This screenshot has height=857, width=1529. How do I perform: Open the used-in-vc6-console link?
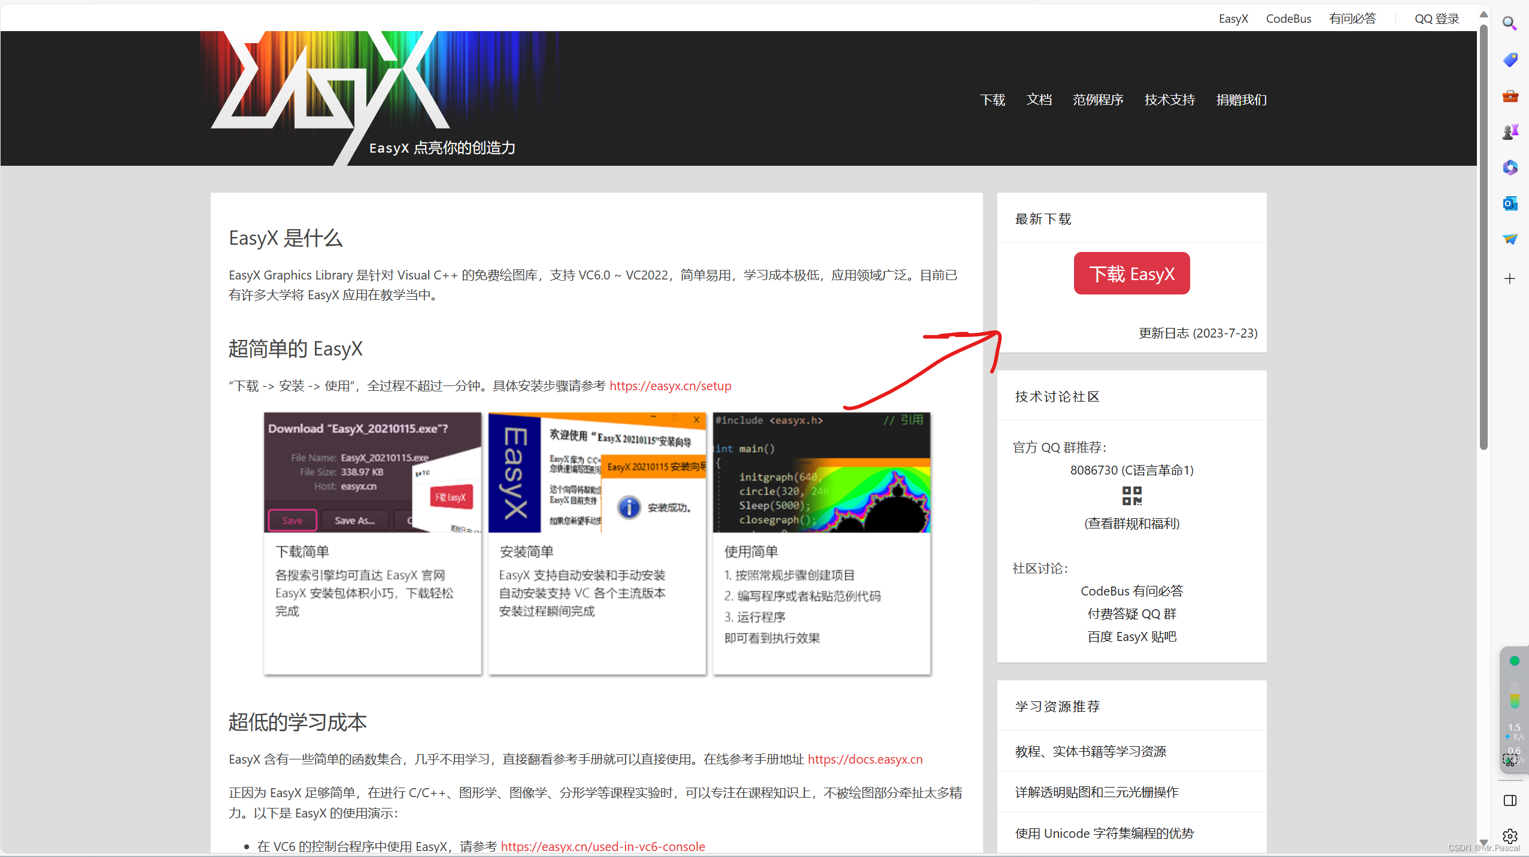click(603, 846)
